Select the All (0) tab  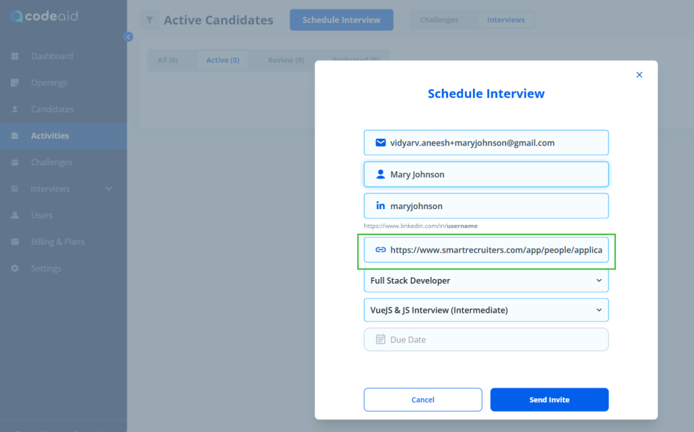coord(167,60)
